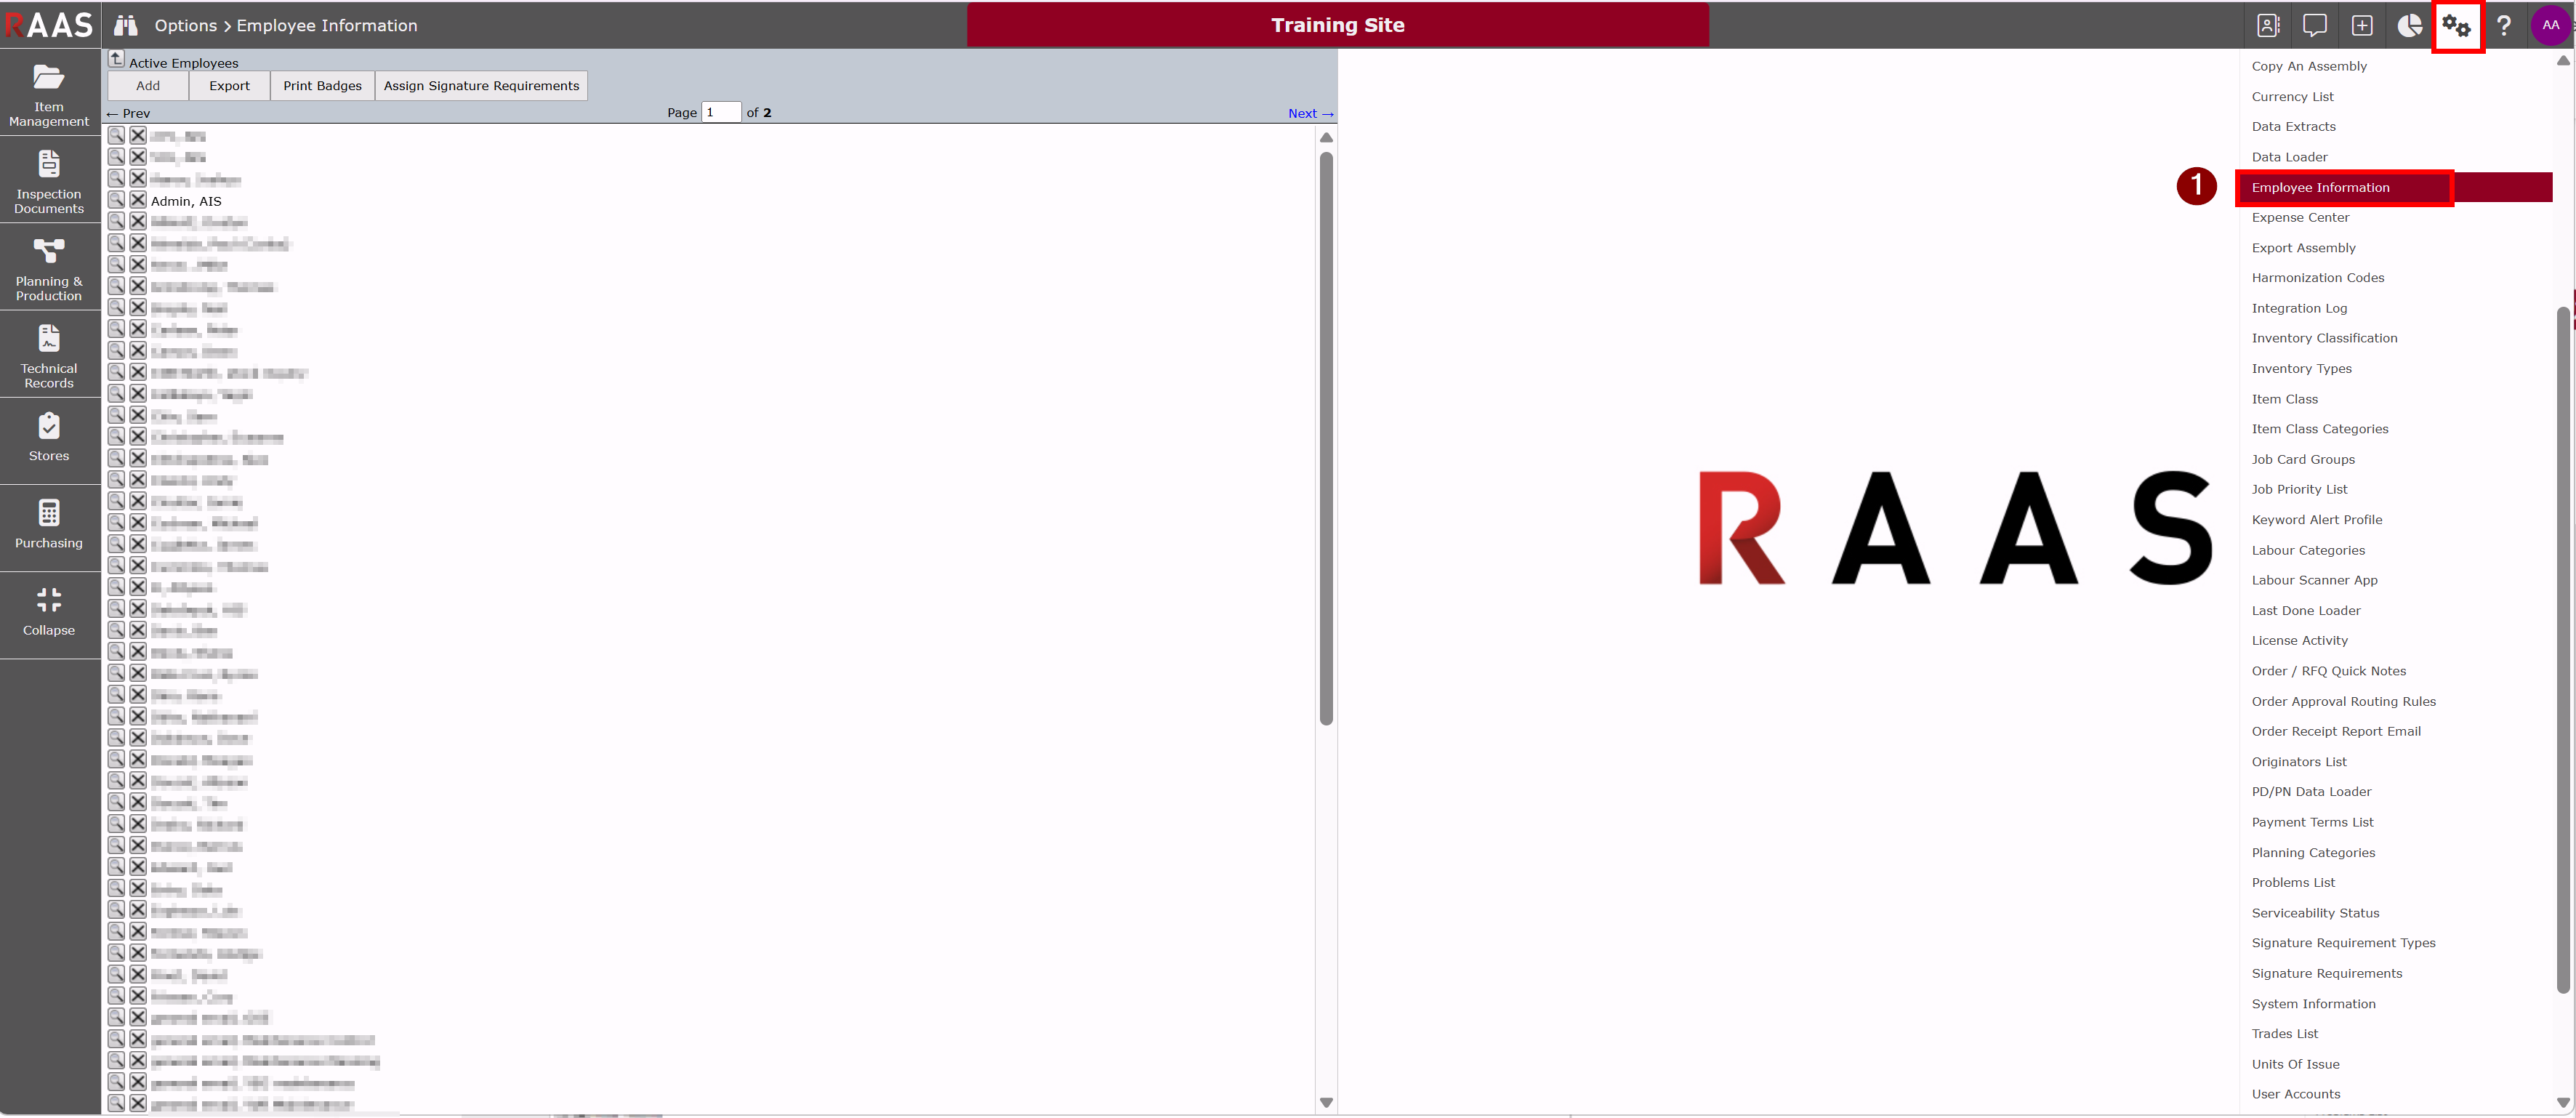Image resolution: width=2576 pixels, height=1118 pixels.
Task: Click the Export button
Action: [x=229, y=86]
